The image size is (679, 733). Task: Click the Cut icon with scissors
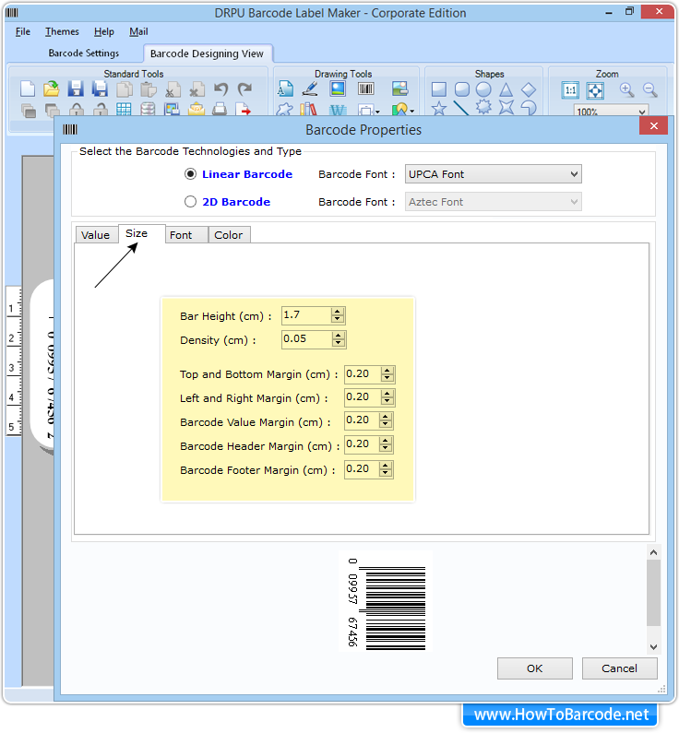[173, 89]
